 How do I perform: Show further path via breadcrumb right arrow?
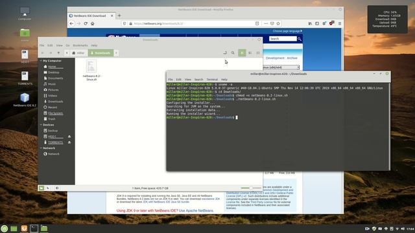click(x=116, y=53)
